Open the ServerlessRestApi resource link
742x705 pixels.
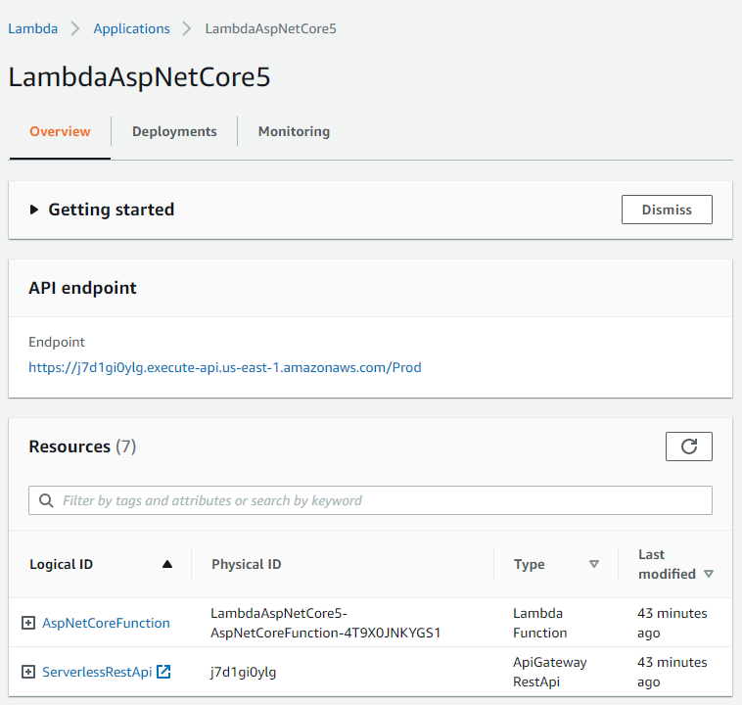click(97, 672)
